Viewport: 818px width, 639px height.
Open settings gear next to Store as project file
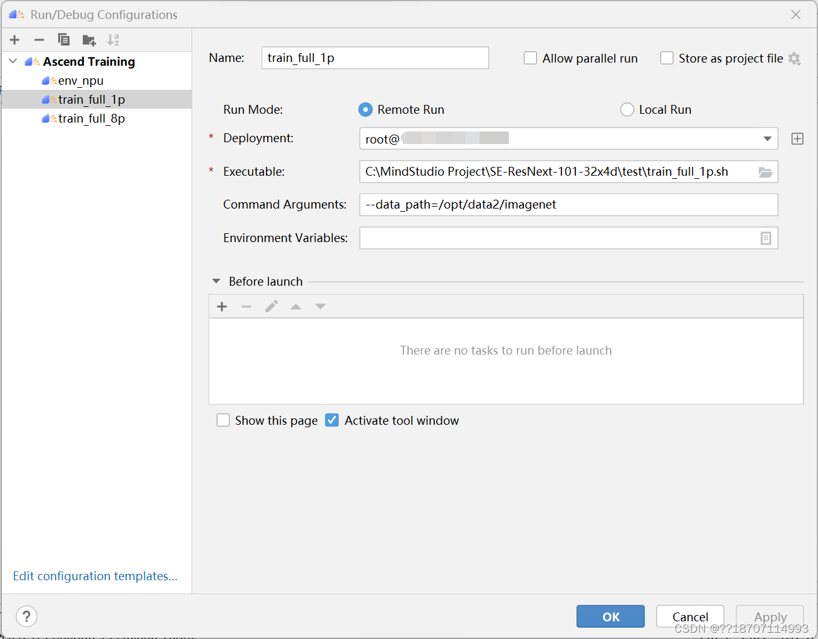pos(795,59)
